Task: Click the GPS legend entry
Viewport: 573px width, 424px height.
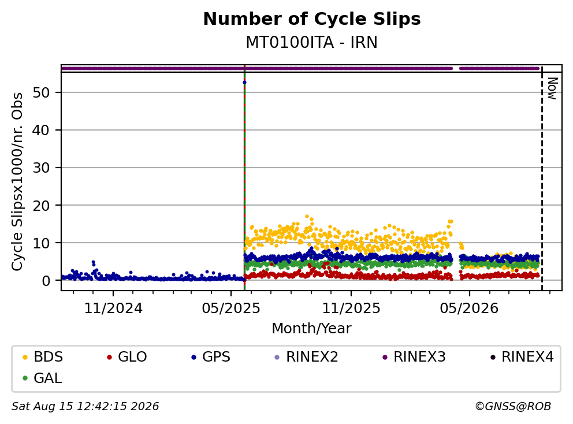Action: click(x=211, y=357)
